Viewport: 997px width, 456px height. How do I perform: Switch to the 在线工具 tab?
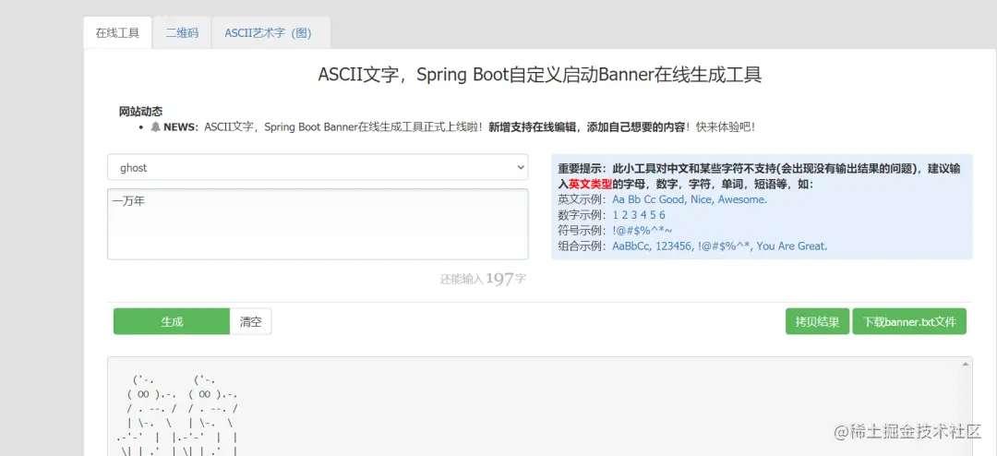pyautogui.click(x=117, y=33)
